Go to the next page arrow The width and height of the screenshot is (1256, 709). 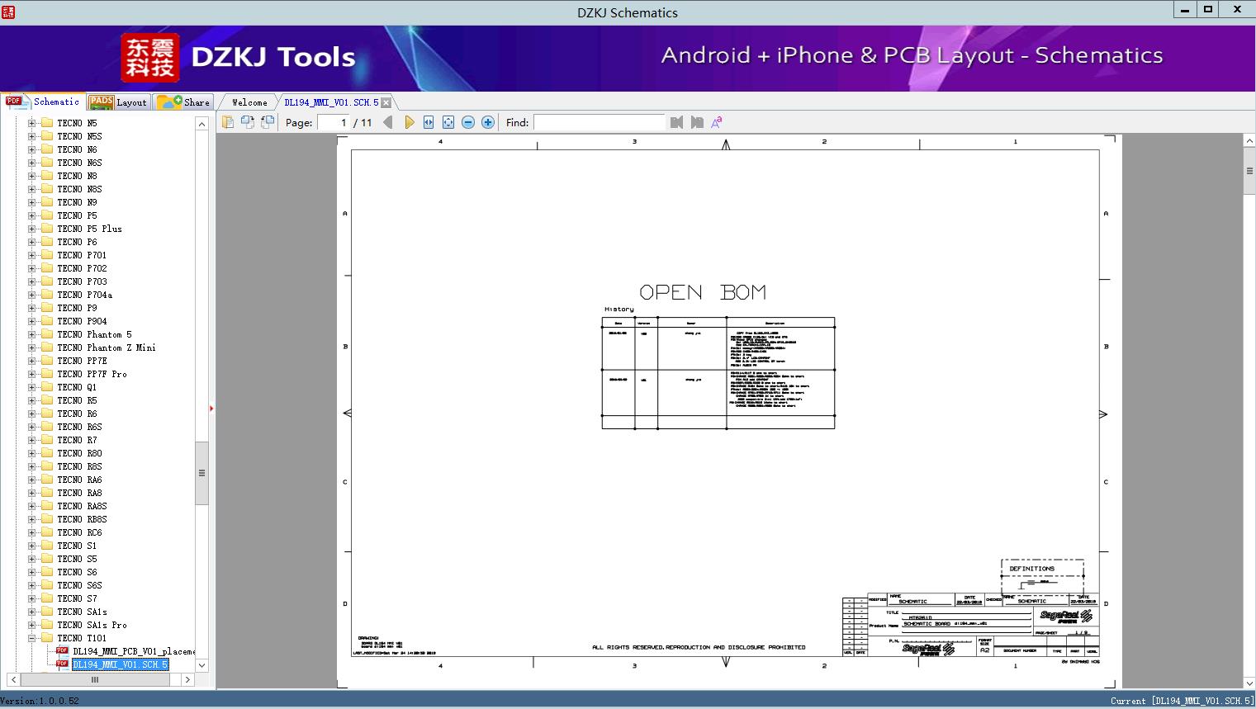[409, 122]
